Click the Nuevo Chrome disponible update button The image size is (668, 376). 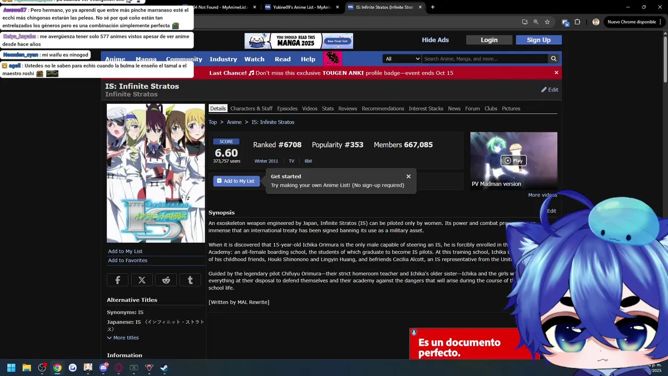[x=634, y=22]
